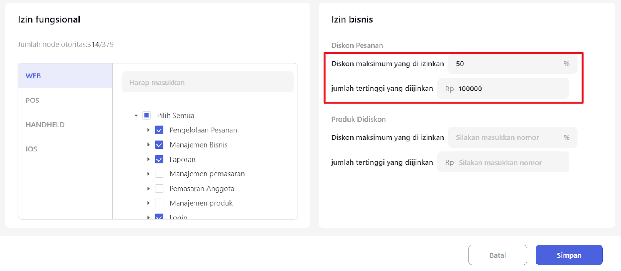Expand the Pengelolaan Pesanan tree node
Image resolution: width=621 pixels, height=271 pixels.
[149, 130]
